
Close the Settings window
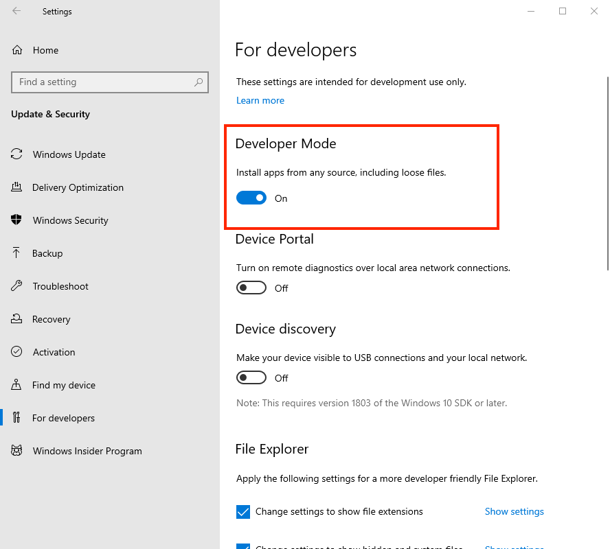(x=594, y=11)
